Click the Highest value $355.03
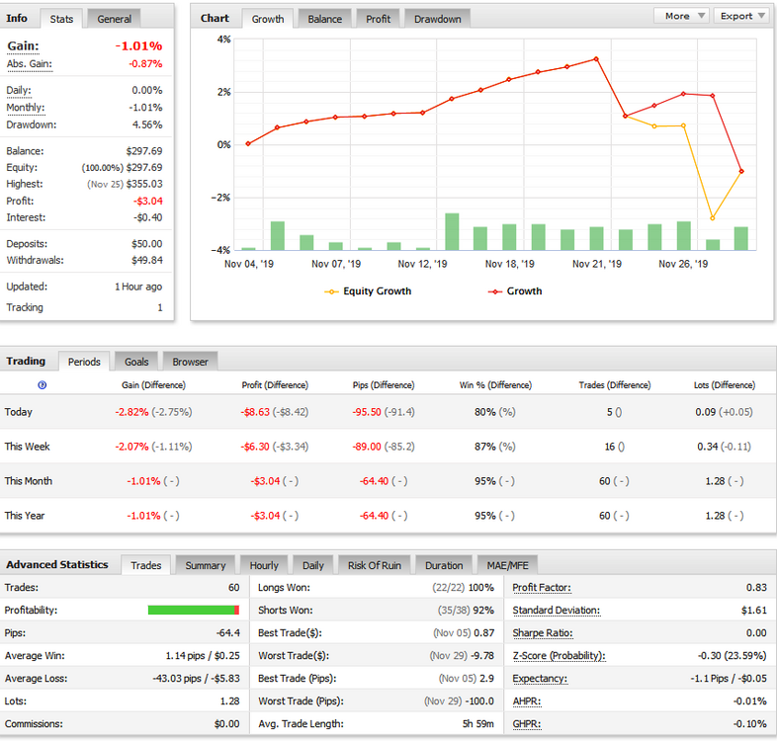Viewport: 777px width, 741px height. click(x=144, y=184)
